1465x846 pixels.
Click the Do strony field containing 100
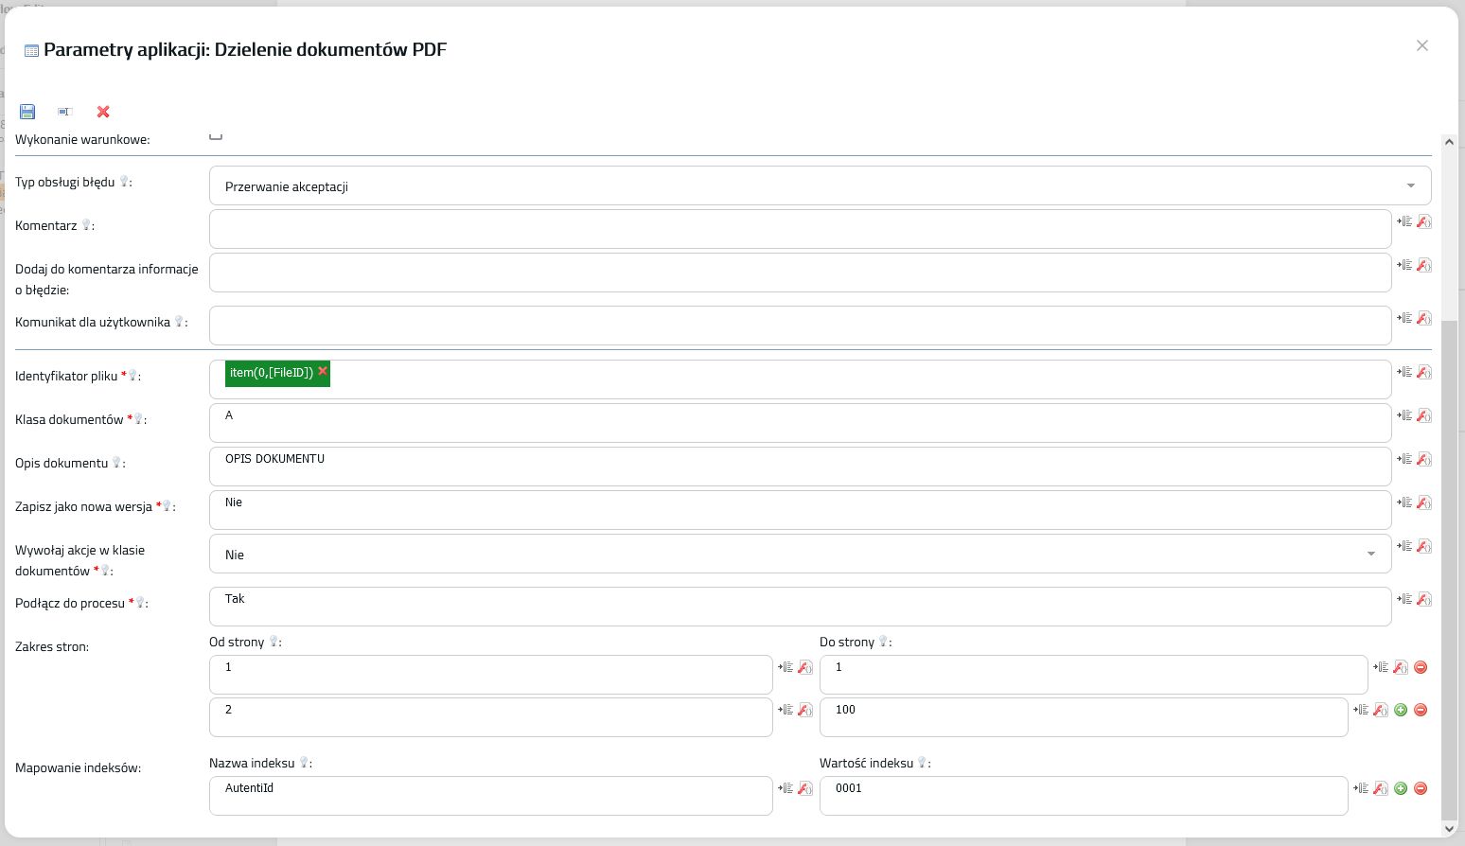[x=1084, y=717]
